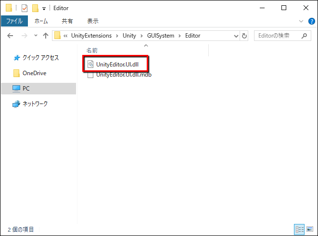318x236 pixels.
Task: Click GUISystem breadcrumb in the address bar
Action: click(160, 36)
